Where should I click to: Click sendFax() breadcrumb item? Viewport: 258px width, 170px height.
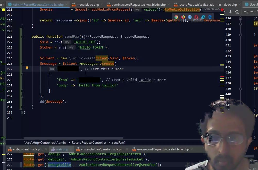pos(119,143)
